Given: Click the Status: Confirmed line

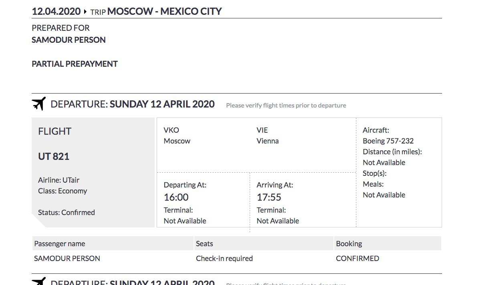Looking at the screenshot, I should 67,213.
